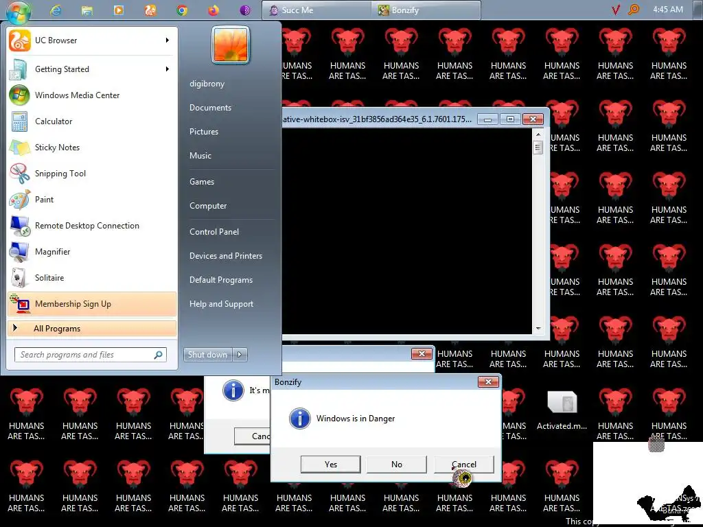
Task: Close the Bonzify Windows is in Danger dialog
Action: tap(488, 382)
